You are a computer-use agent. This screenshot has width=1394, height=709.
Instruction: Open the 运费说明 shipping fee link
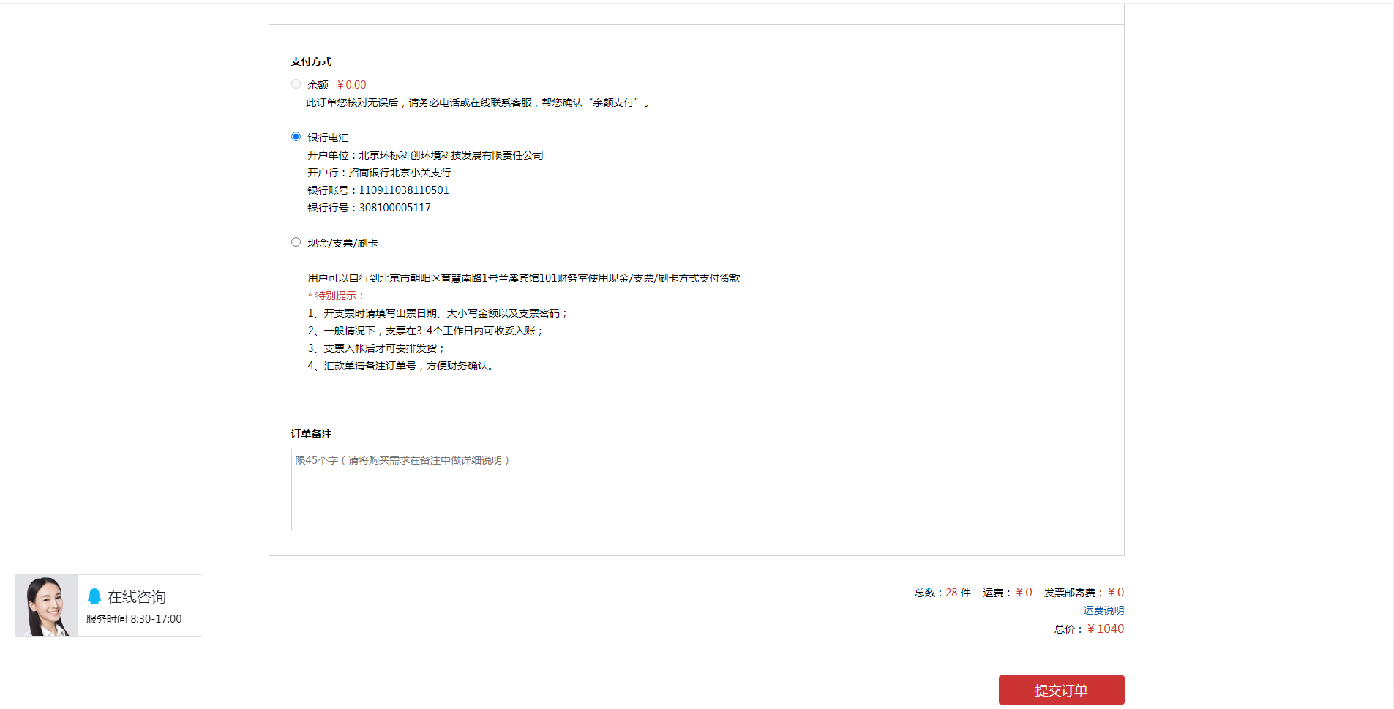tap(1103, 610)
